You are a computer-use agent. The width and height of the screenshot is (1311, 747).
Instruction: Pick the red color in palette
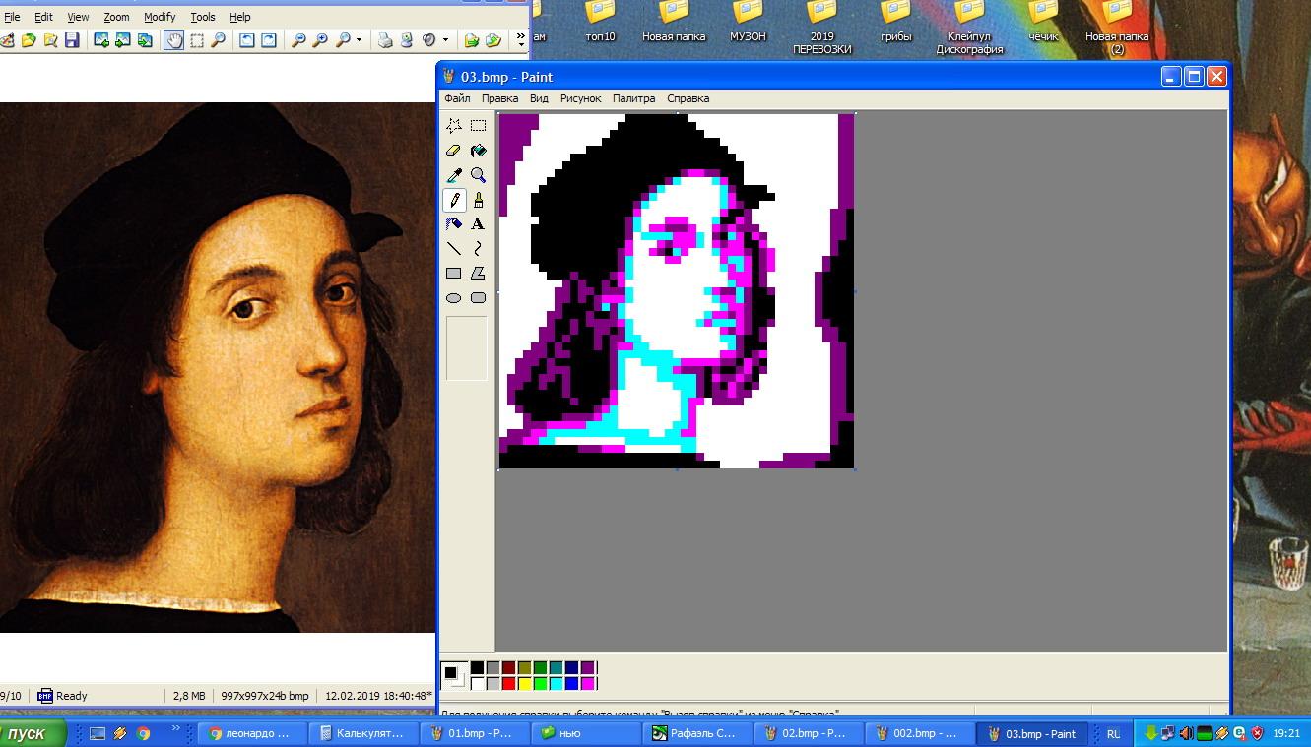pyautogui.click(x=508, y=683)
